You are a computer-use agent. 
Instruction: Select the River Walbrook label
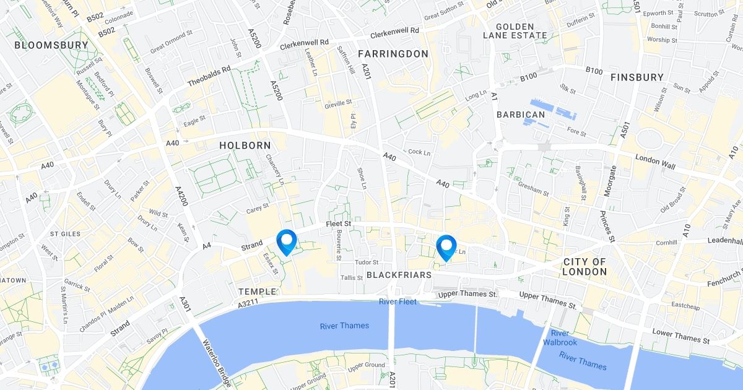[x=560, y=338]
